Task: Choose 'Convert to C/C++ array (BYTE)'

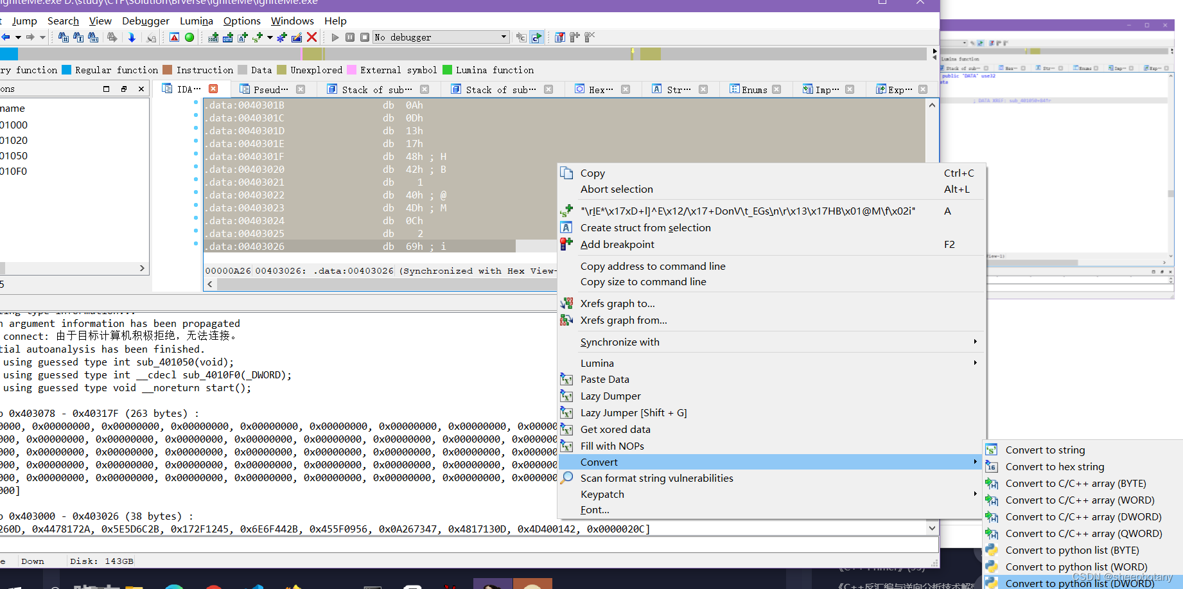Action: [x=1083, y=483]
